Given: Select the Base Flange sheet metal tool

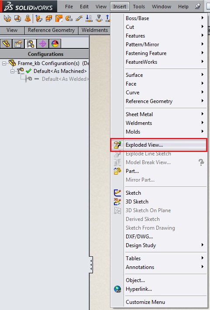Looking at the screenshot, I should pos(7,19).
